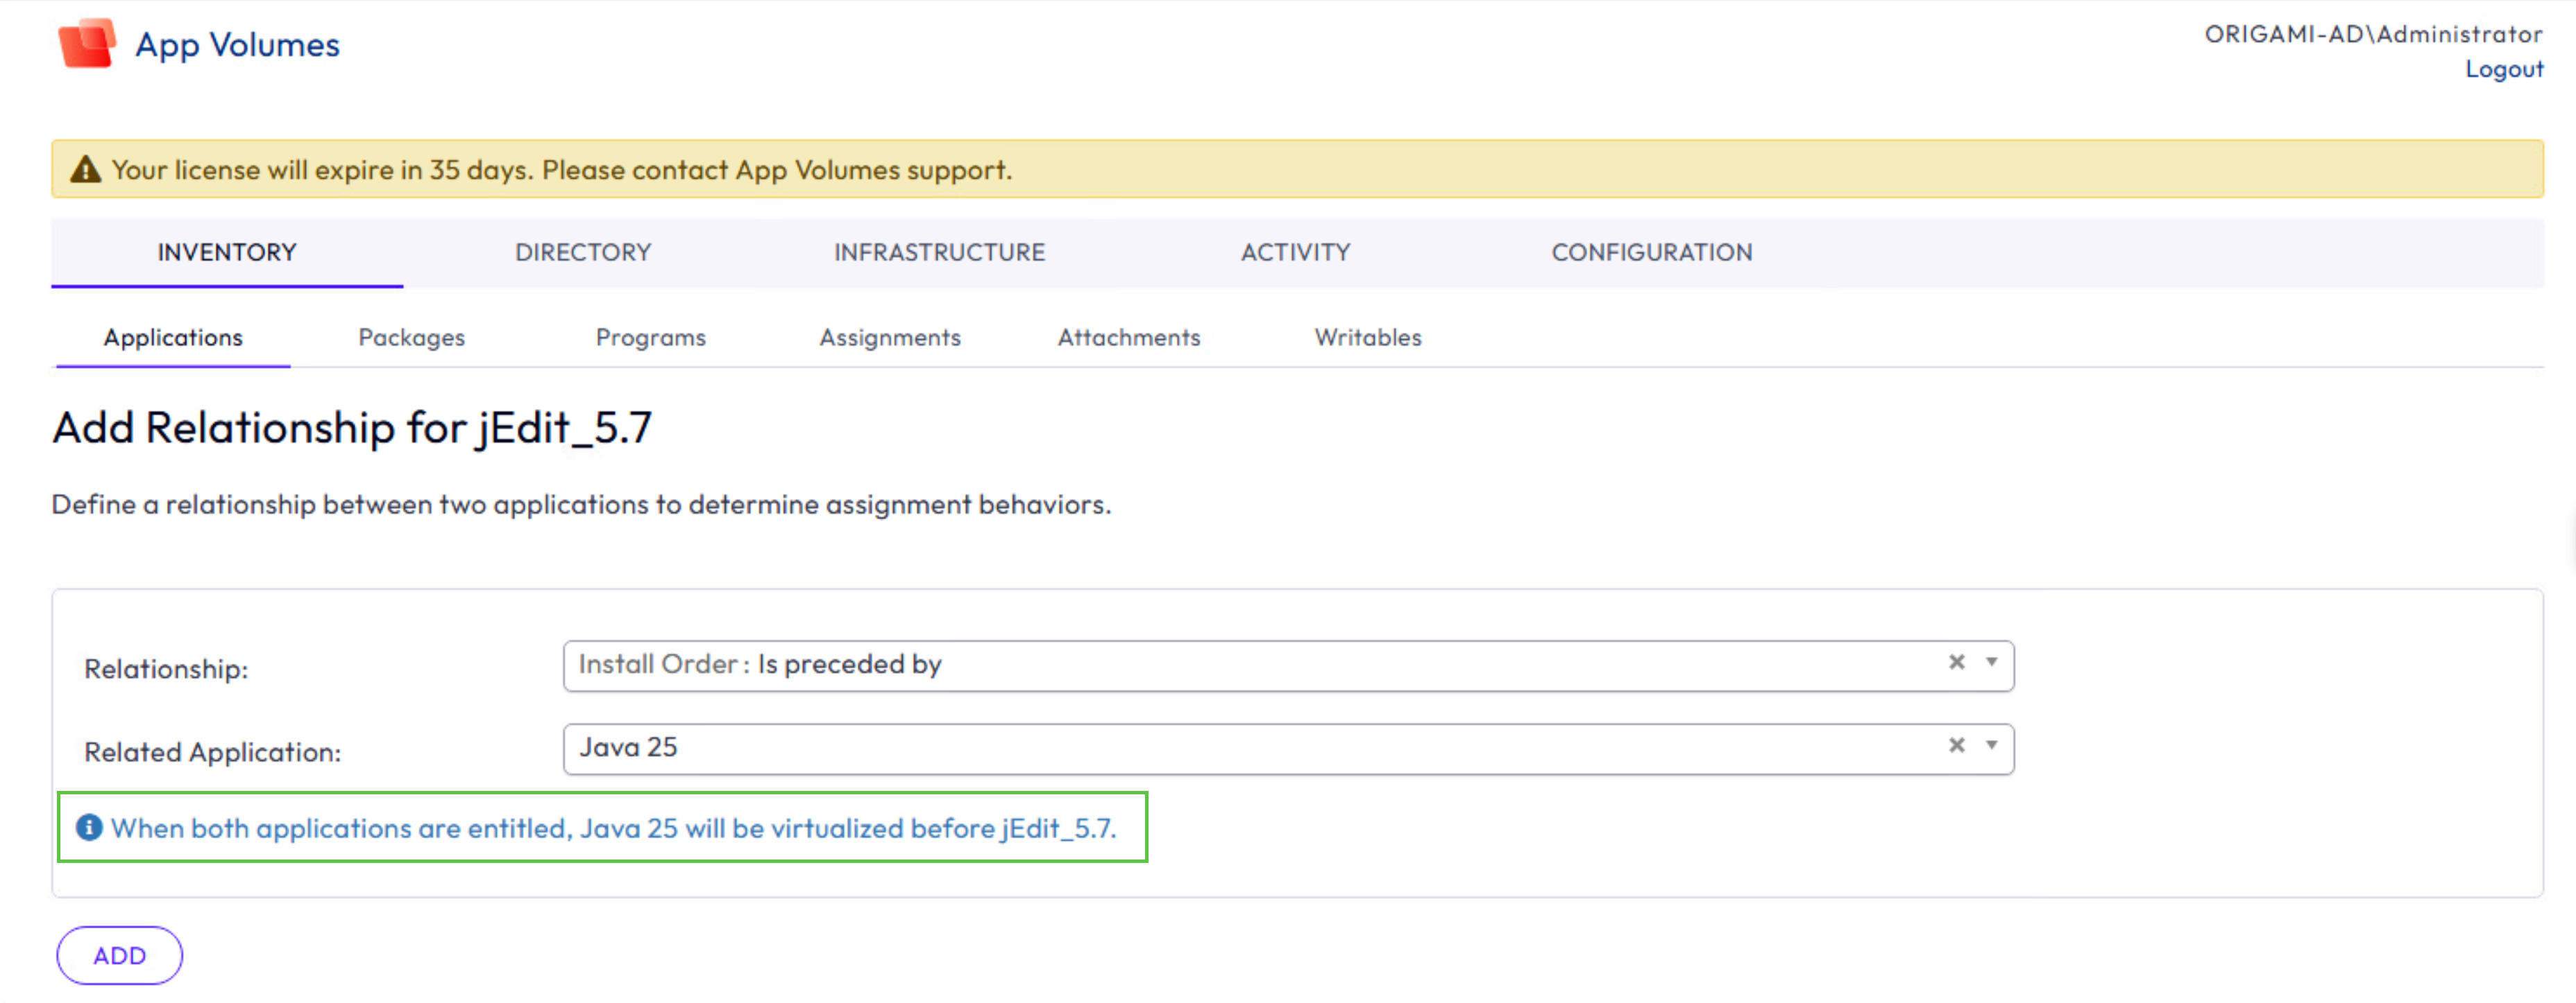
Task: Switch to the INVENTORY tab
Action: point(227,253)
